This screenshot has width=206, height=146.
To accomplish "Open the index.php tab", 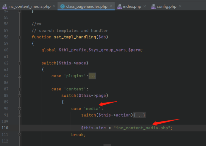I will point(132,6).
